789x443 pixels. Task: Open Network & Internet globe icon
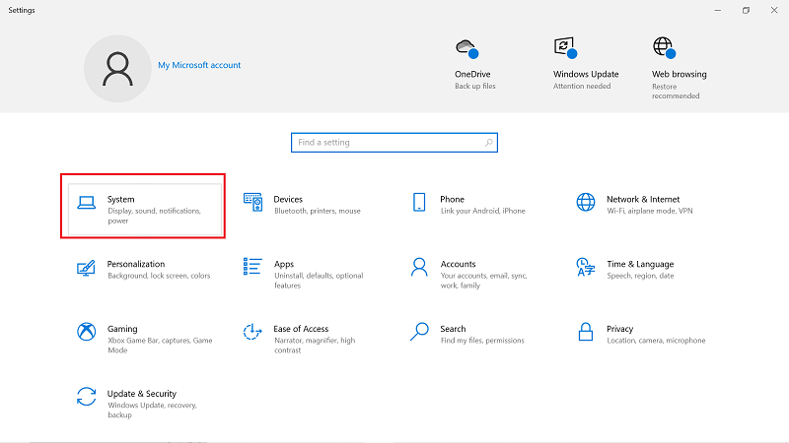[586, 202]
